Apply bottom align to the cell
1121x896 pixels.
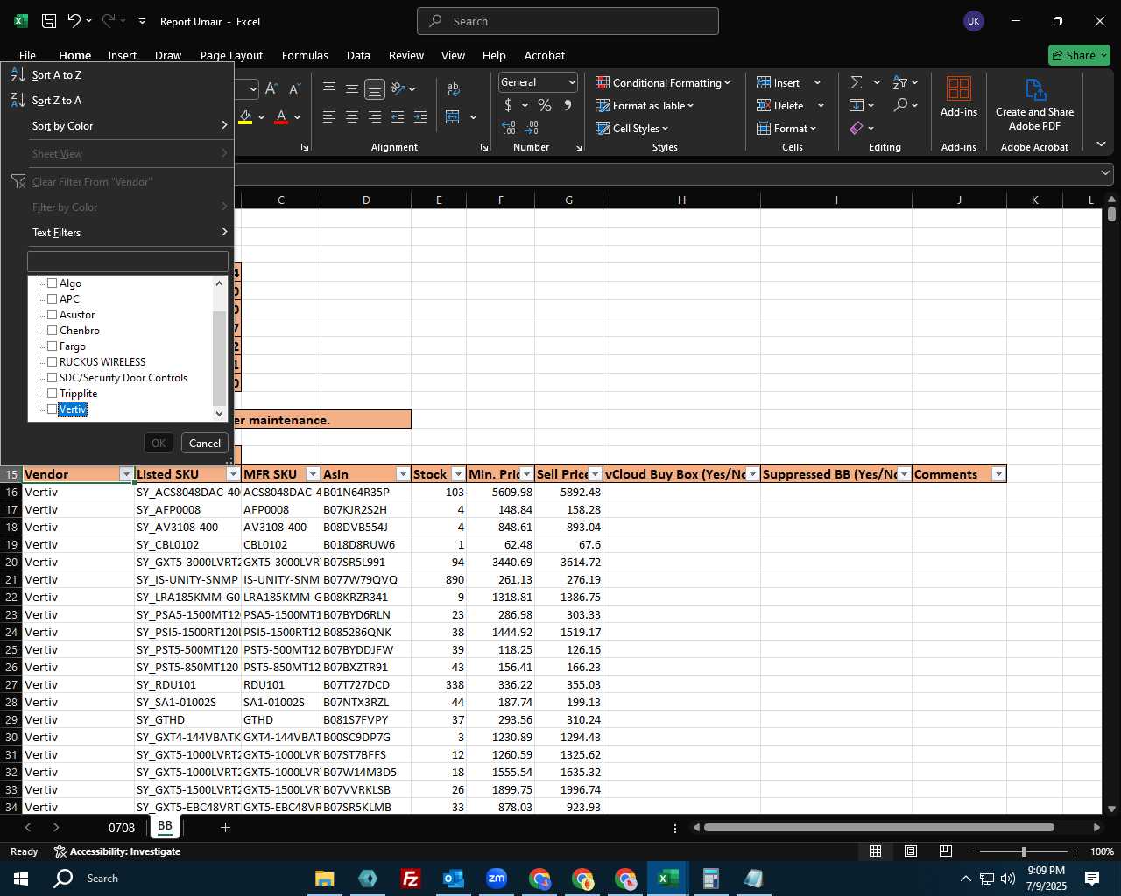pyautogui.click(x=375, y=89)
